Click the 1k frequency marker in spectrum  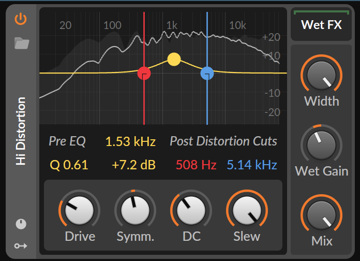[x=172, y=25]
